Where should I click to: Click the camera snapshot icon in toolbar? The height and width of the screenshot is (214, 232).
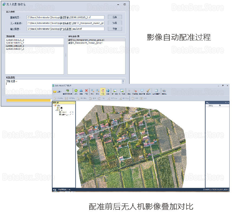tap(164, 91)
